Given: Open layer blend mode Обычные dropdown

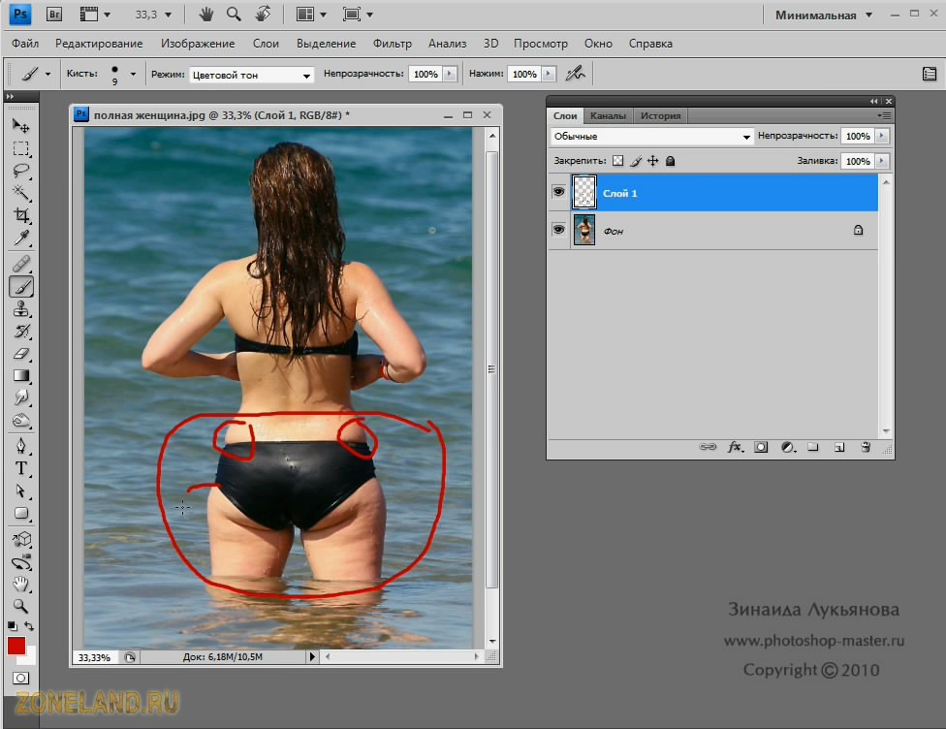Looking at the screenshot, I should click(x=651, y=137).
